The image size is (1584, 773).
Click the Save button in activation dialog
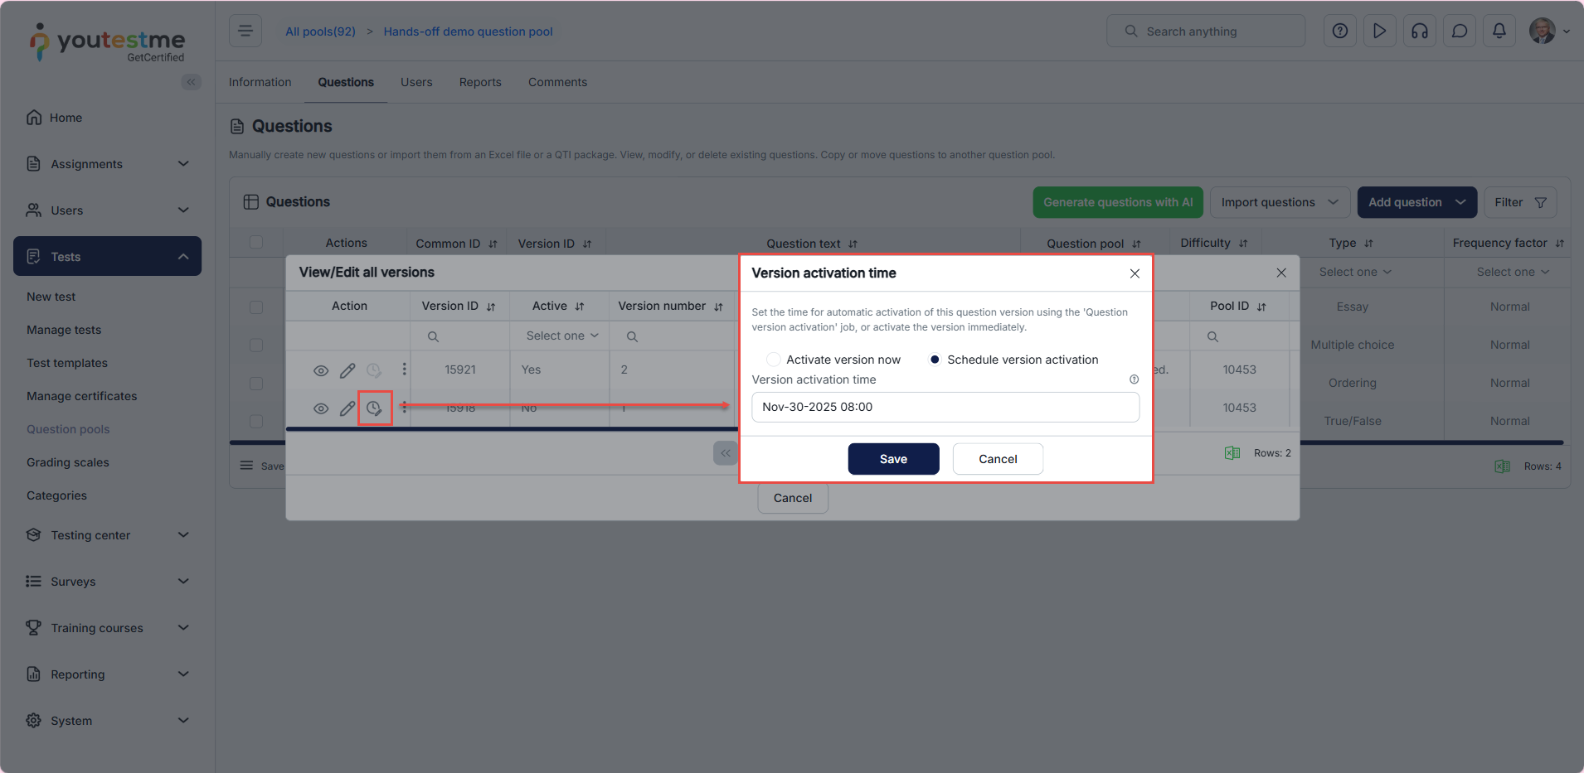click(x=893, y=459)
